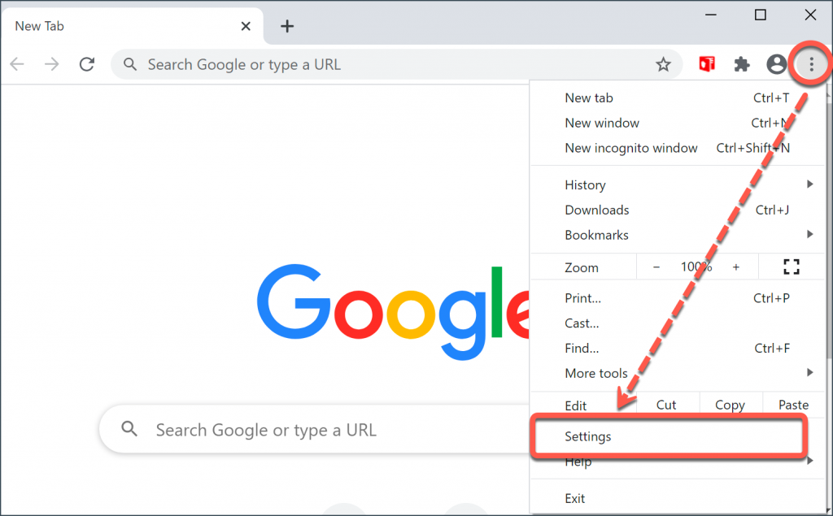Screen dimensions: 833x516
Task: Choose Exit to close Chrome
Action: [x=575, y=497]
